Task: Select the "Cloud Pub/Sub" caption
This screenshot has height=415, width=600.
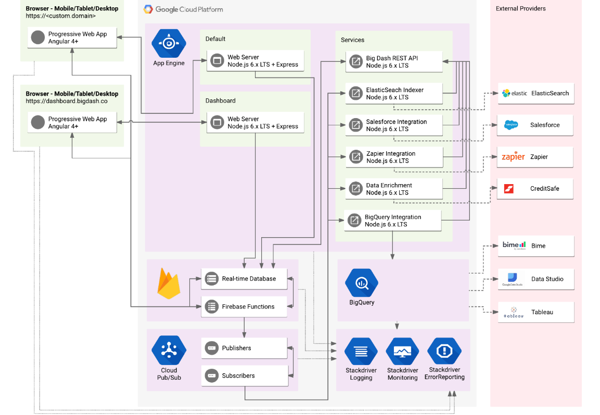Action: tap(169, 374)
